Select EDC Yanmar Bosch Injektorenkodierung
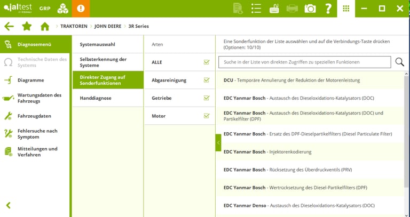The image size is (410, 217). 310,152
